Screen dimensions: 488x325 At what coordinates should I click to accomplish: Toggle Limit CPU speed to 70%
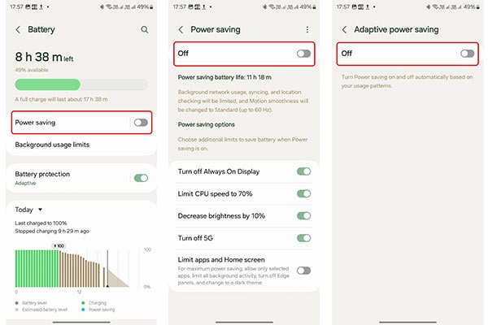303,193
